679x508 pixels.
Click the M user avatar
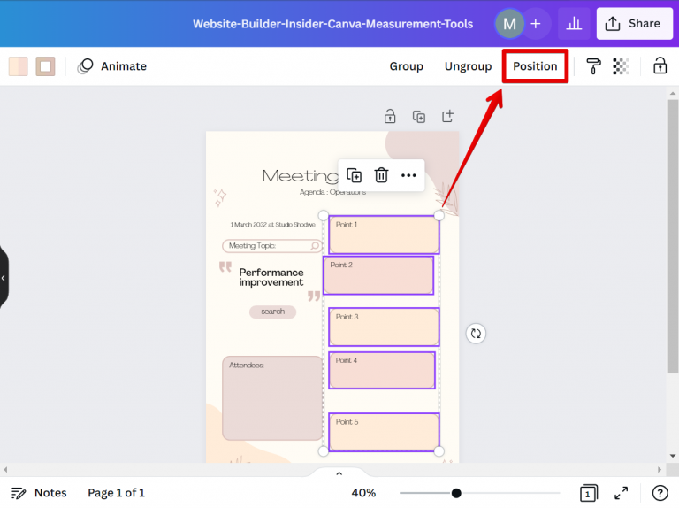509,23
